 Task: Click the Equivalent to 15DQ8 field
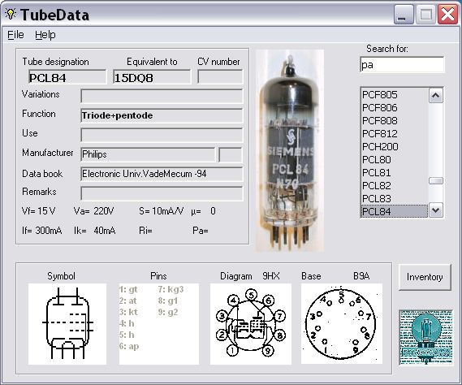(x=152, y=77)
